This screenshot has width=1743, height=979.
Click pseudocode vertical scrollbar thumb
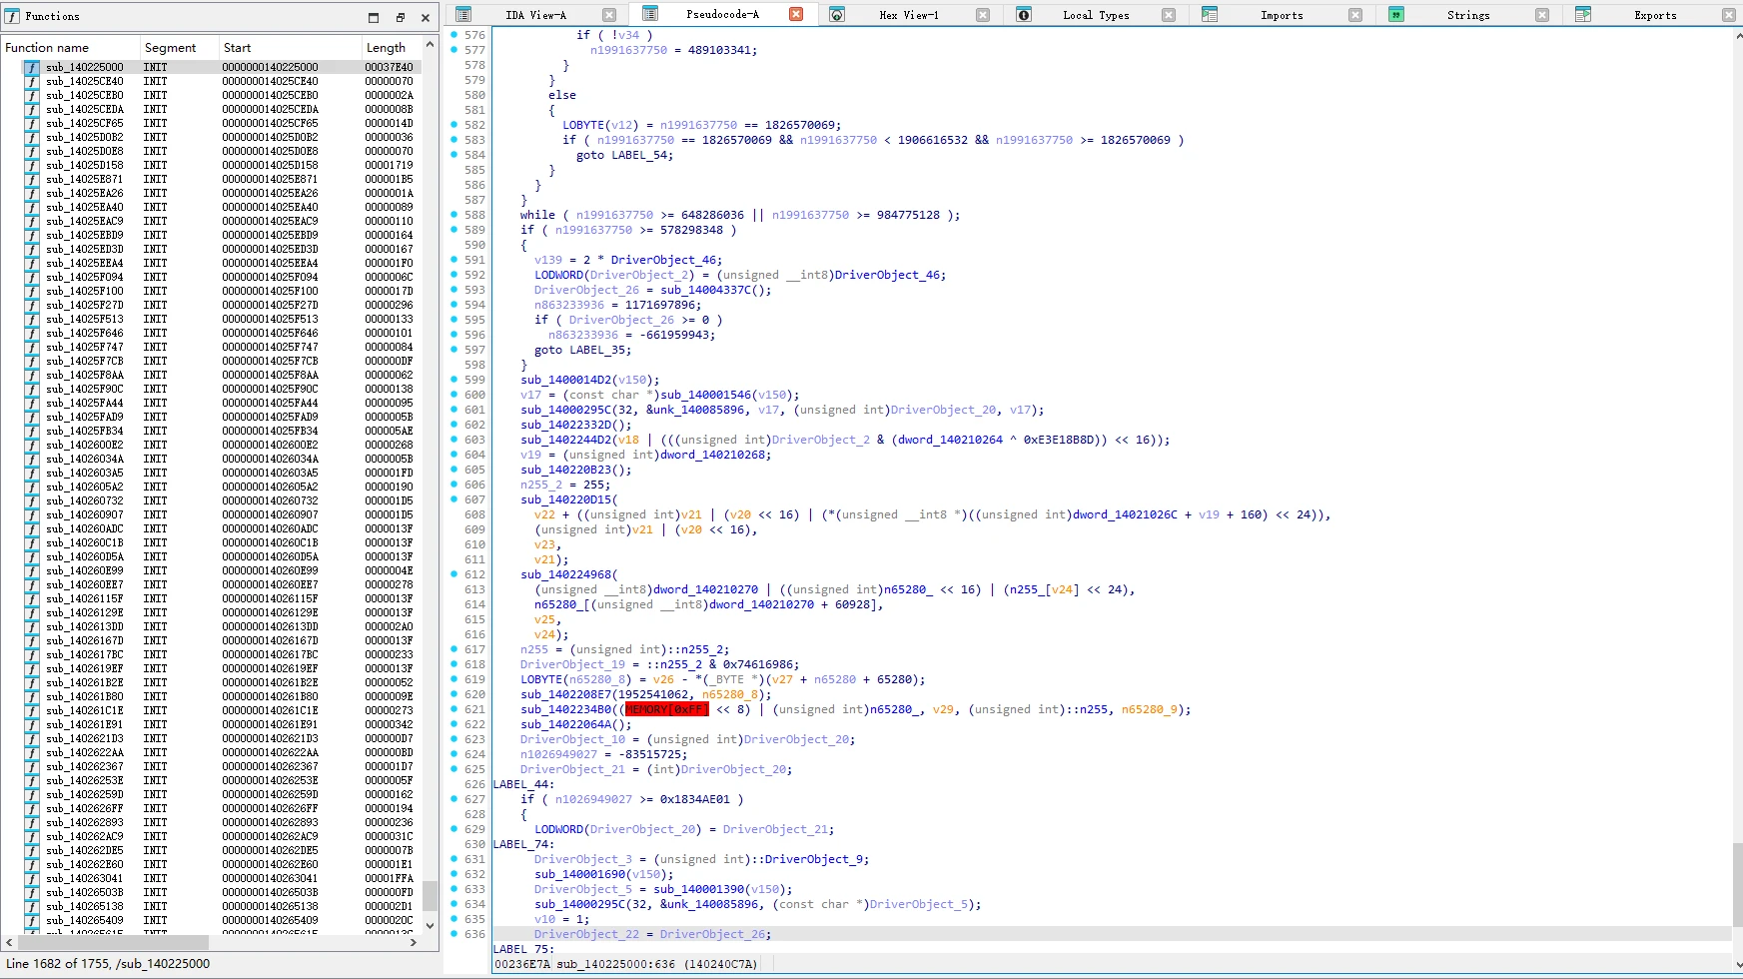pyautogui.click(x=1737, y=883)
